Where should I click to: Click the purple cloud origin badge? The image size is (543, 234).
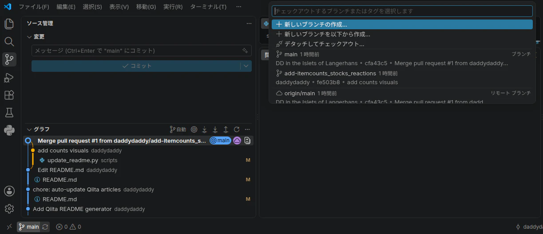pyautogui.click(x=237, y=140)
